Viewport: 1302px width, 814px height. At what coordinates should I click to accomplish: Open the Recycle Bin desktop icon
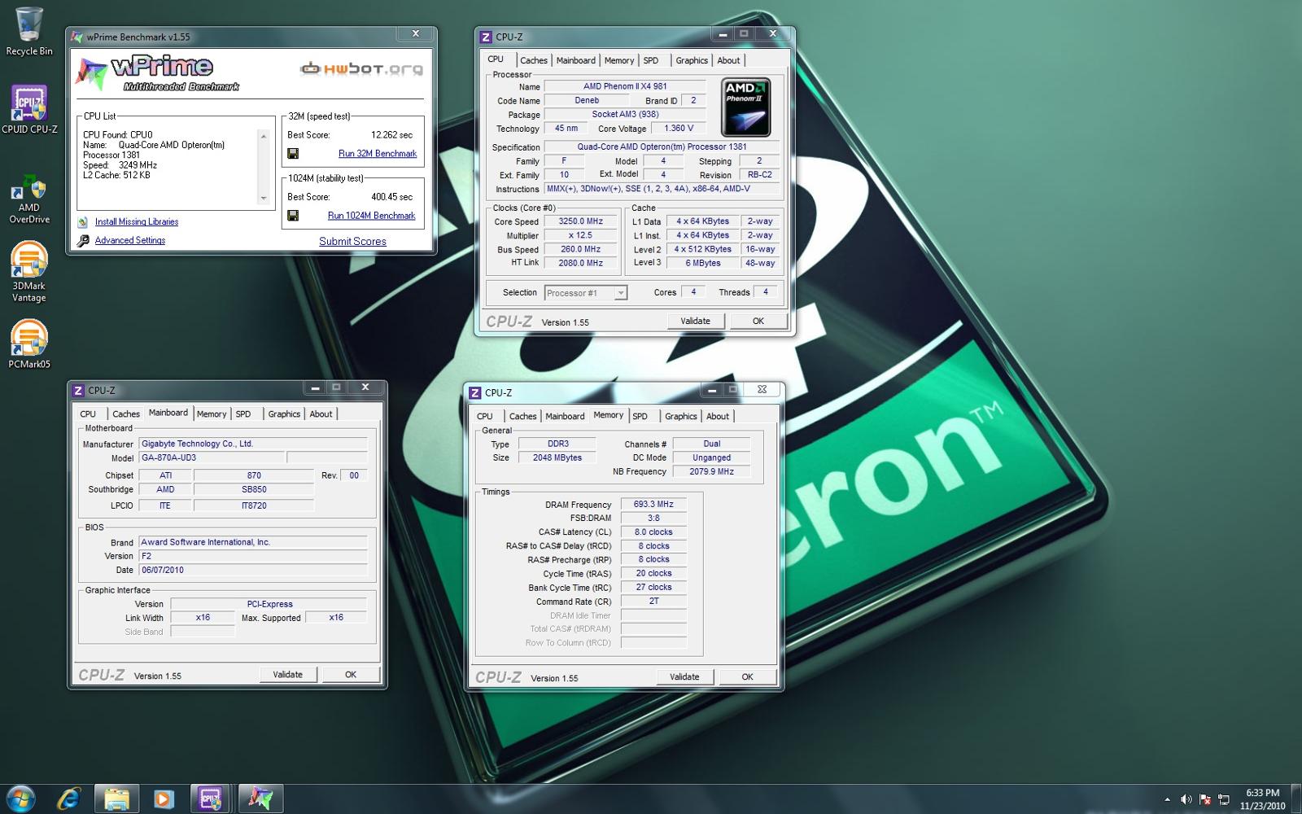click(29, 33)
